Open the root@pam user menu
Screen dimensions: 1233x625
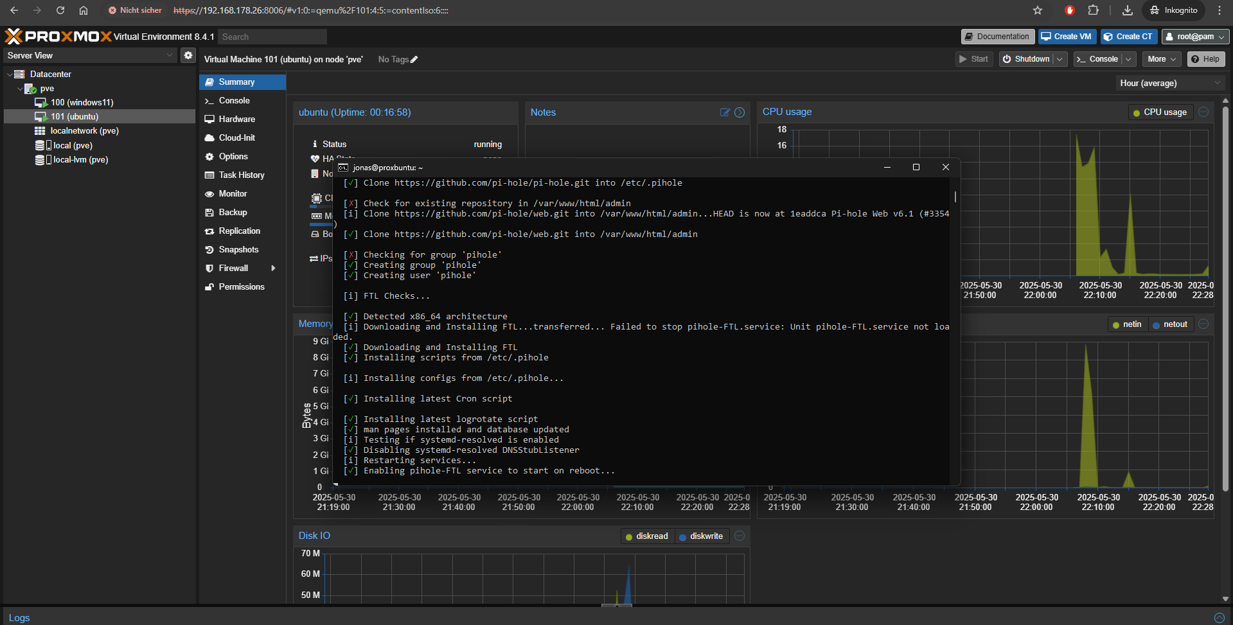(x=1196, y=37)
